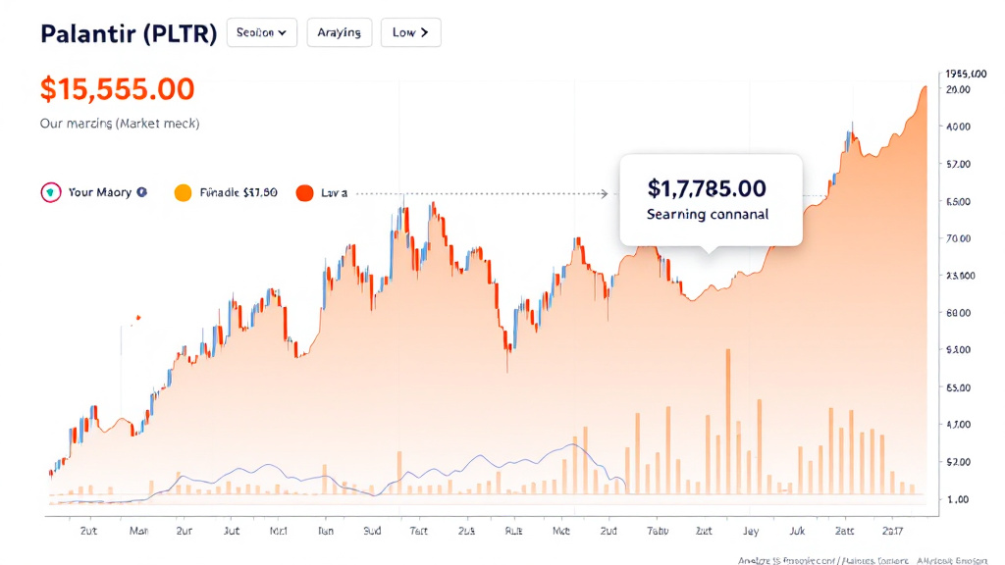
Task: Toggle the Your Maory legend icon
Action: pos(51,192)
